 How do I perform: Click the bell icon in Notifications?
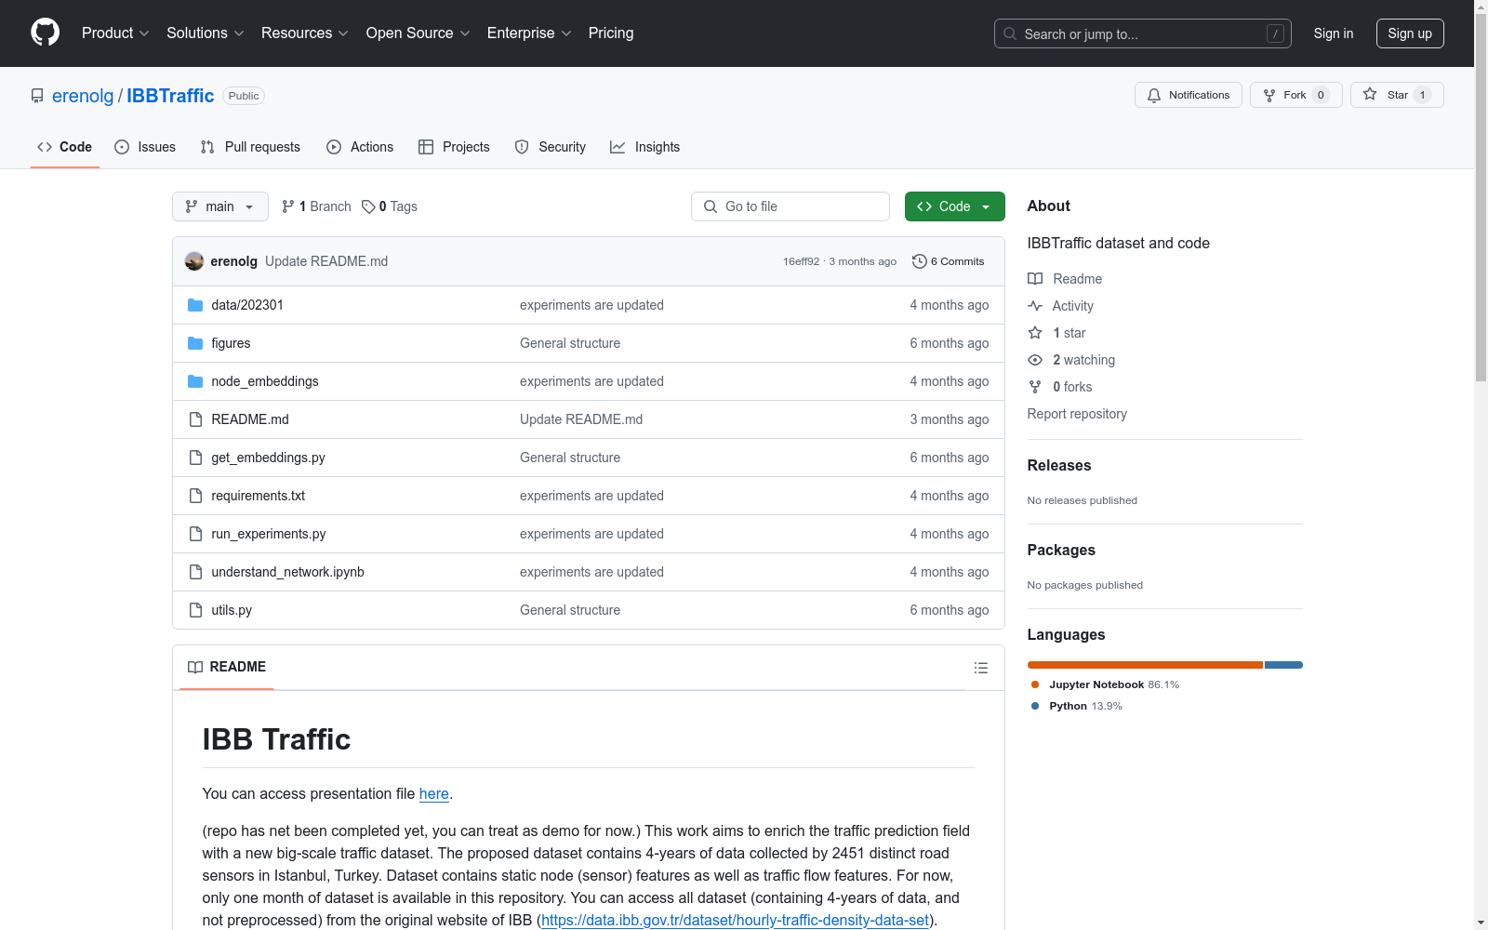click(1154, 95)
